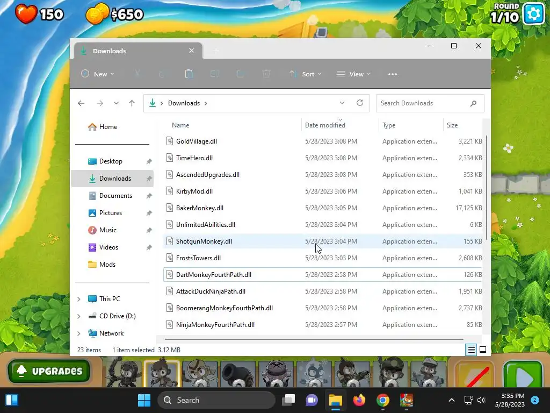Select FrostsTowers.dll file
The image size is (550, 413).
coord(323,258)
